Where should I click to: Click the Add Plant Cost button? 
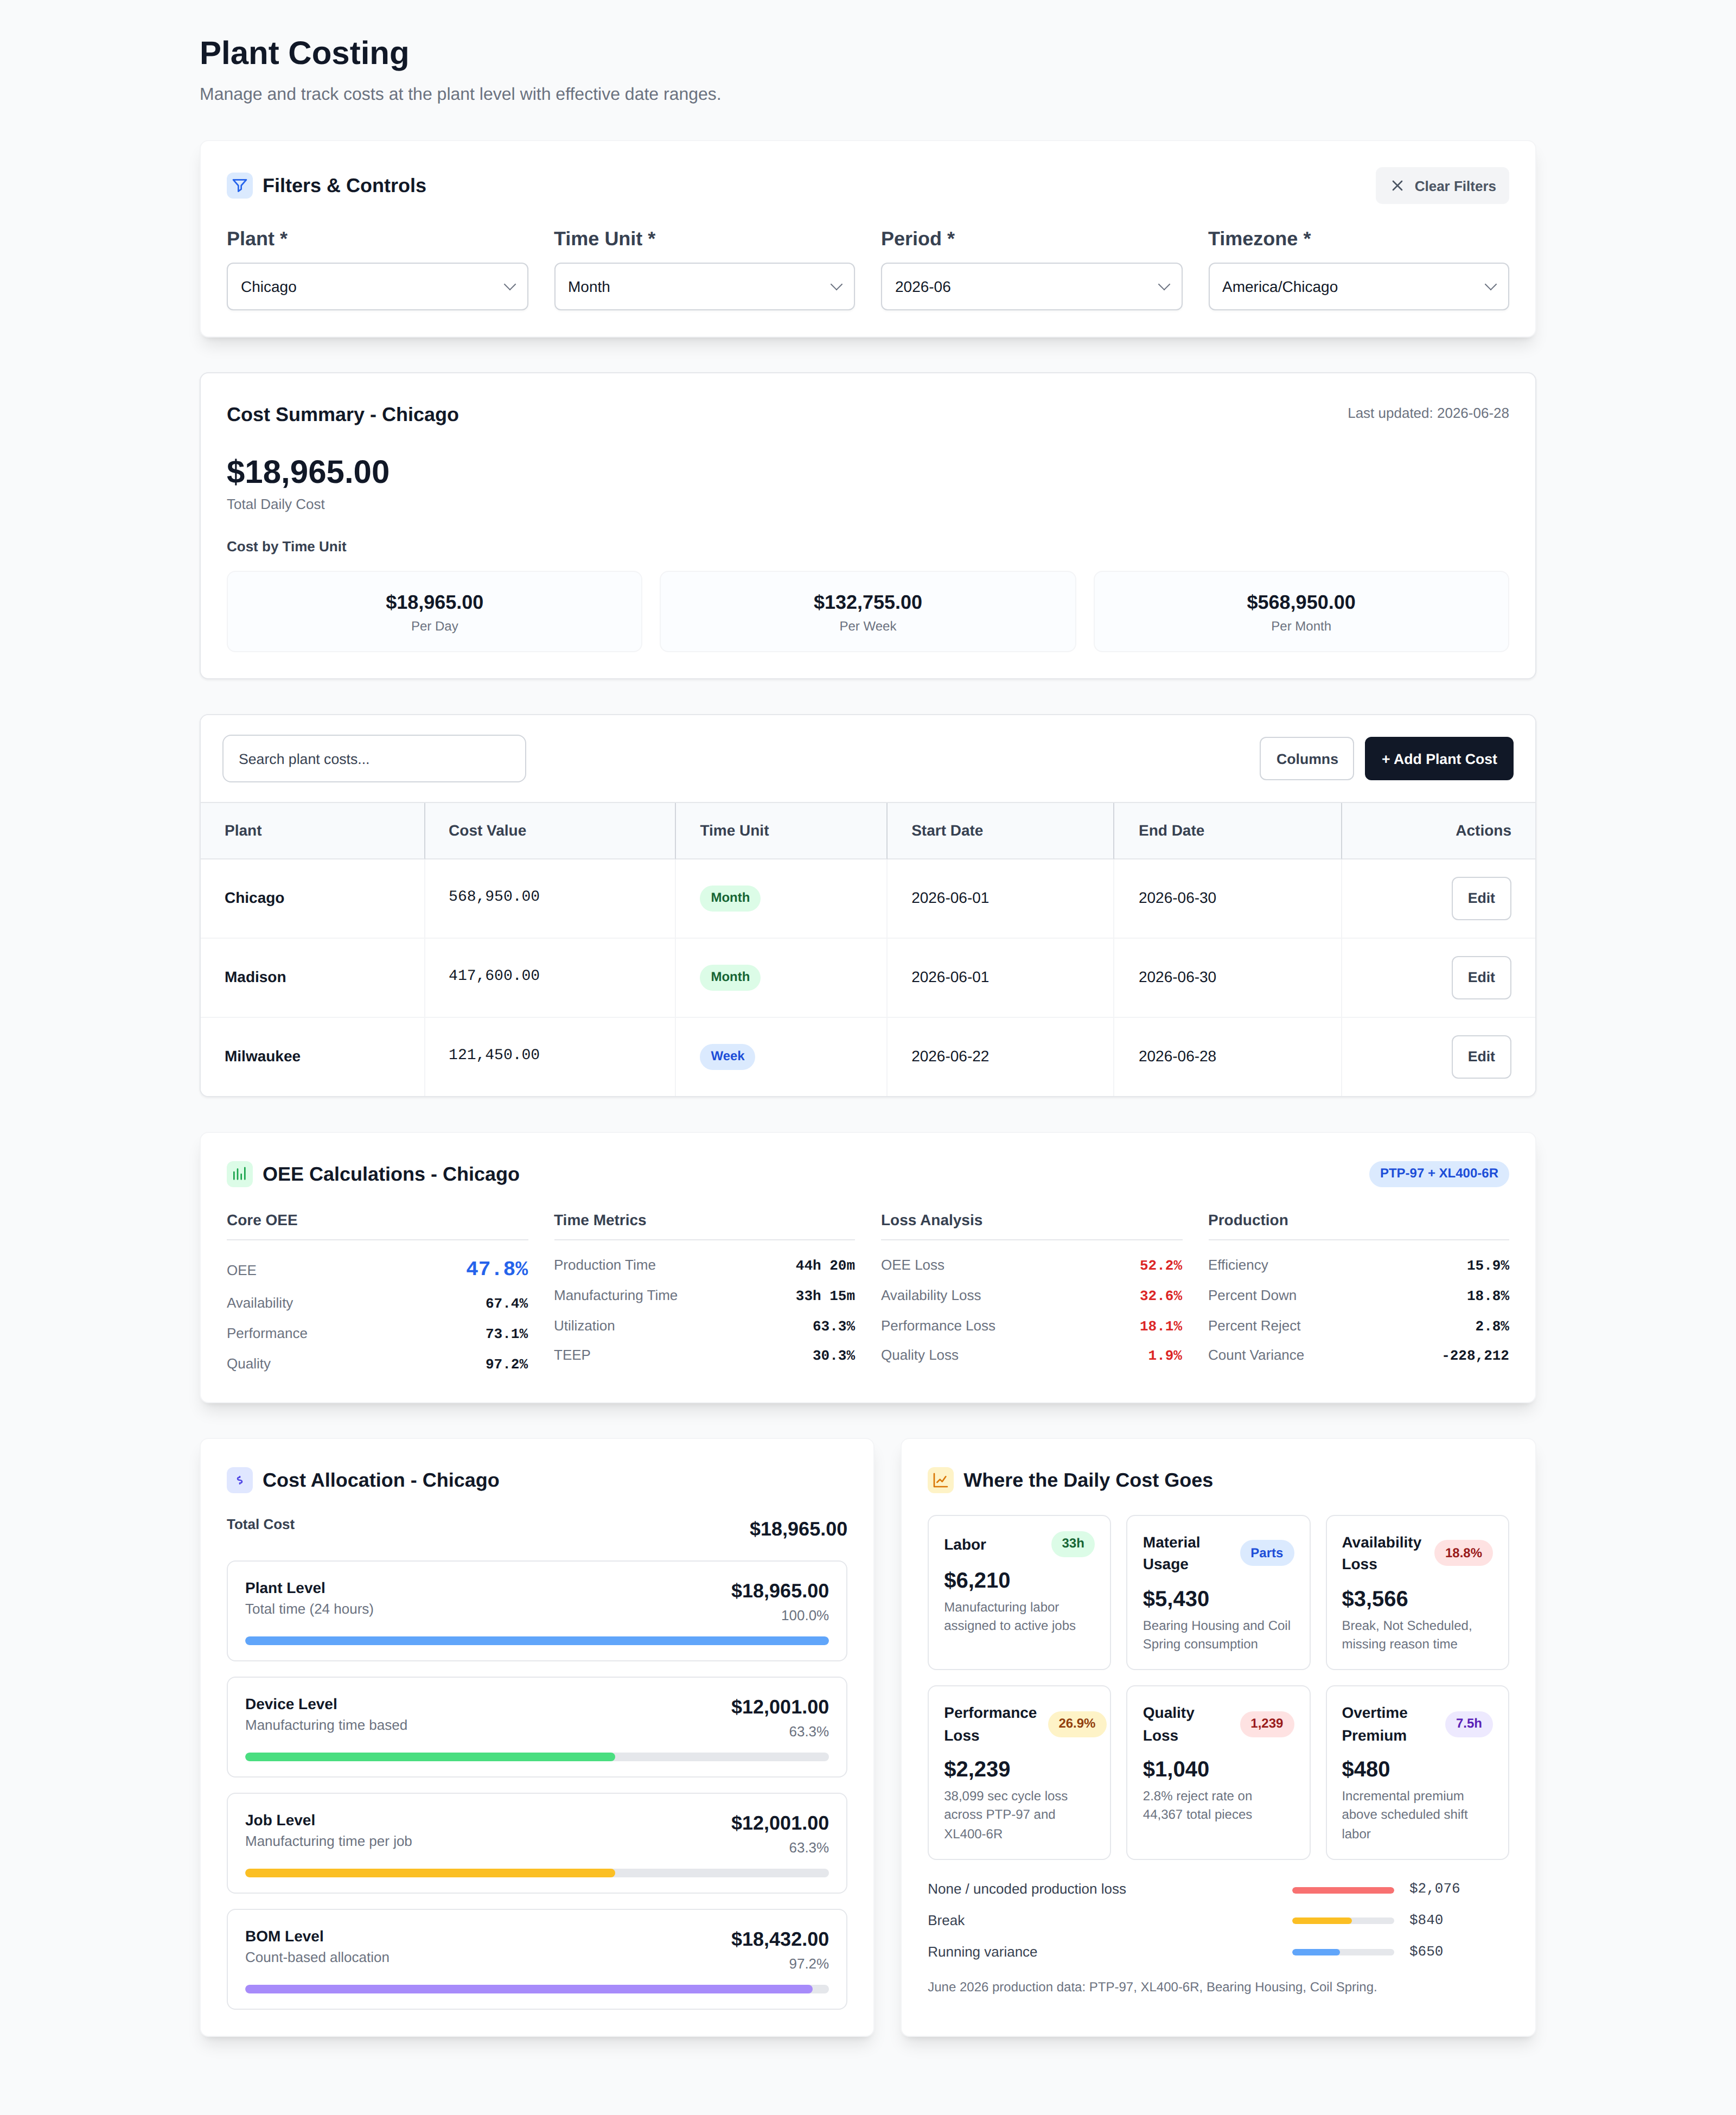[x=1438, y=759]
